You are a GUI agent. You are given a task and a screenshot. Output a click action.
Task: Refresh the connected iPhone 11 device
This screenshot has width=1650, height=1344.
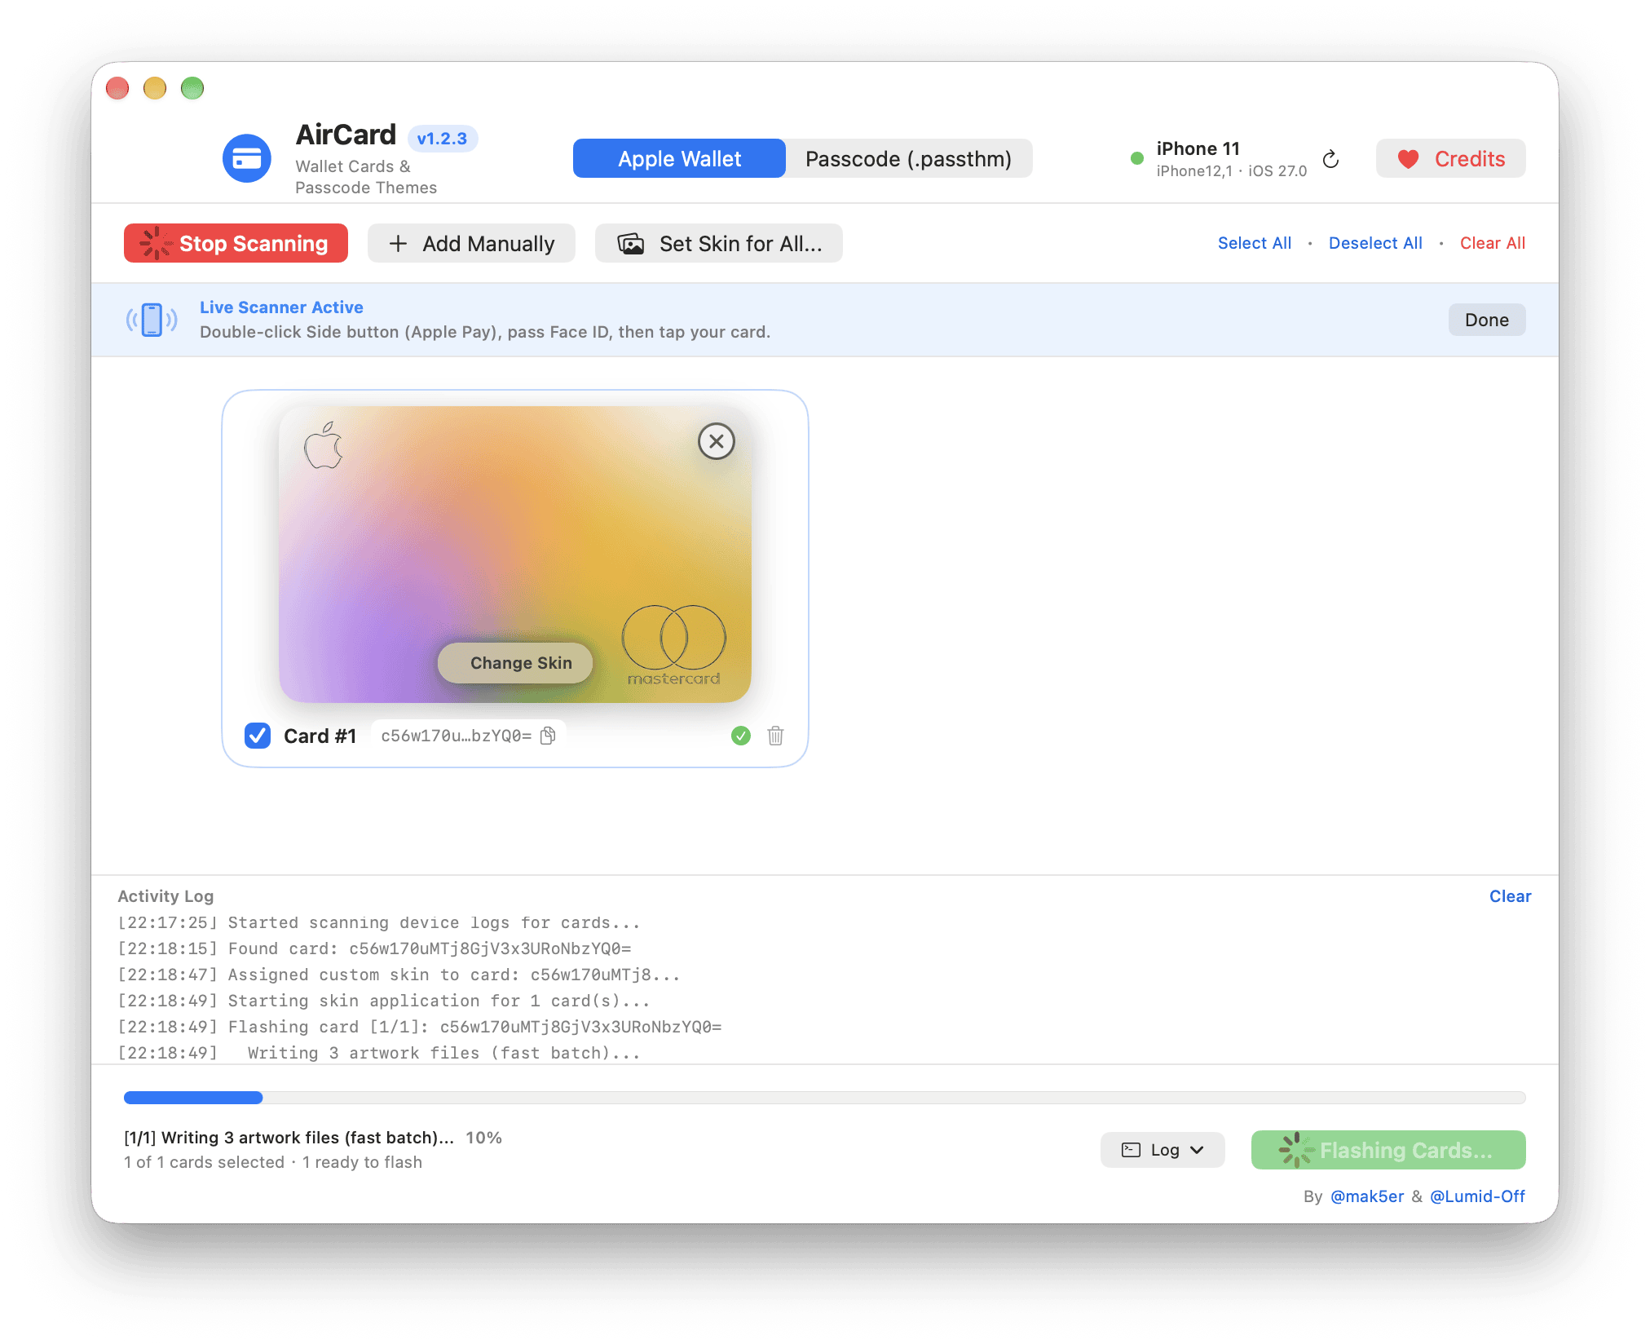click(x=1330, y=159)
